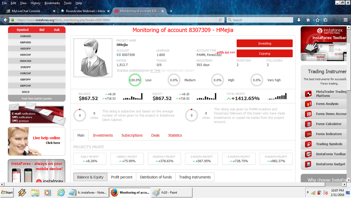Select the Profit percent chart tab
This screenshot has height=198, width=351.
[121, 177]
